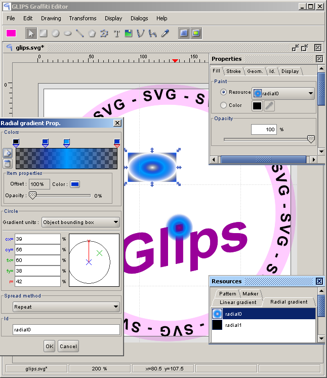327x378 pixels.
Task: Open the File menu
Action: [11, 18]
